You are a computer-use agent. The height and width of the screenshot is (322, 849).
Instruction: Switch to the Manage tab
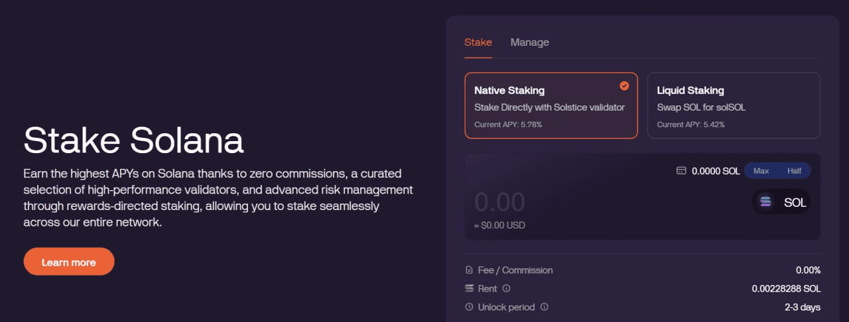529,42
